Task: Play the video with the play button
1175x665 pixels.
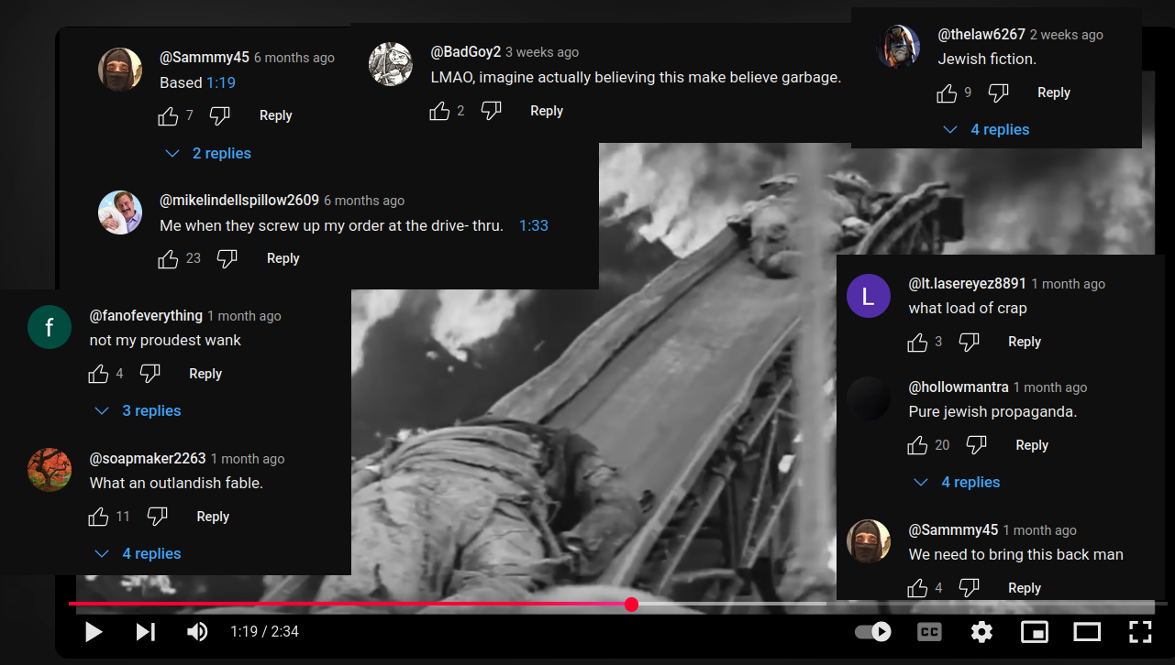Action: click(x=93, y=632)
